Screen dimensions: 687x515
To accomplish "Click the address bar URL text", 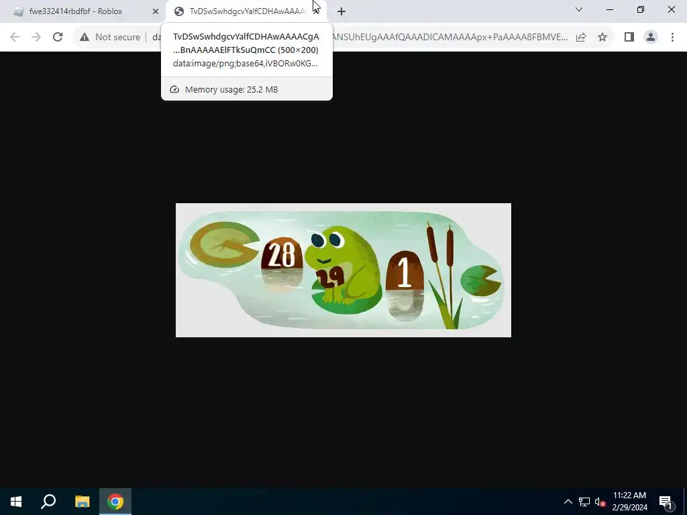I will [449, 38].
